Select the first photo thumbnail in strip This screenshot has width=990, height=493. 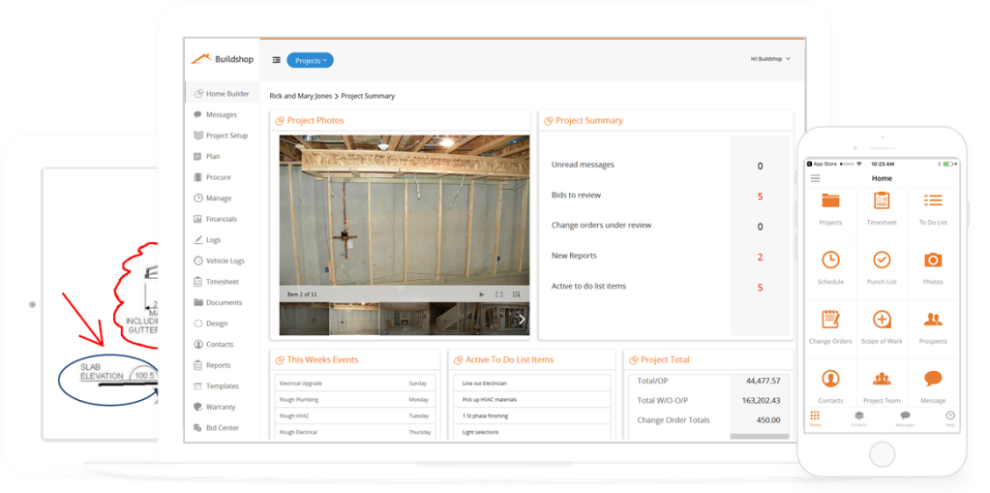305,319
